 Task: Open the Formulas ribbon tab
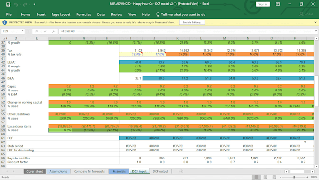click(84, 15)
